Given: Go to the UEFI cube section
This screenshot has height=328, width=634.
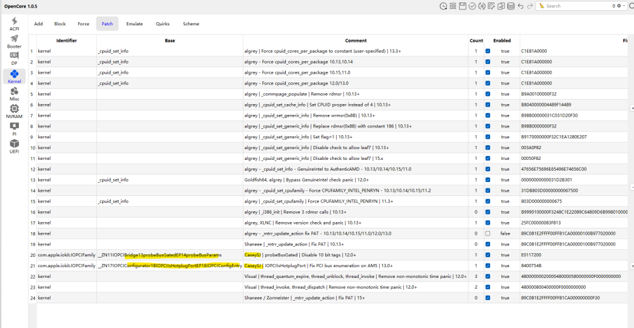Looking at the screenshot, I should (14, 147).
